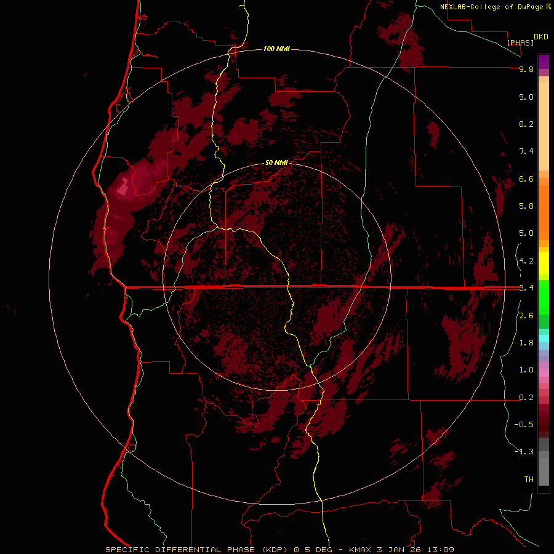554x554 pixels.
Task: Click the 5.8 value on the color scale
Action: point(526,206)
